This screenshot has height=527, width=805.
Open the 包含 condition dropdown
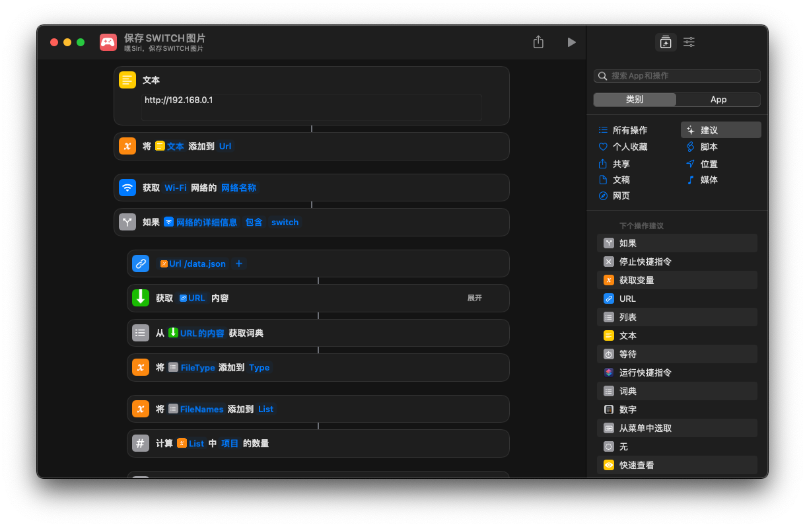click(x=254, y=223)
